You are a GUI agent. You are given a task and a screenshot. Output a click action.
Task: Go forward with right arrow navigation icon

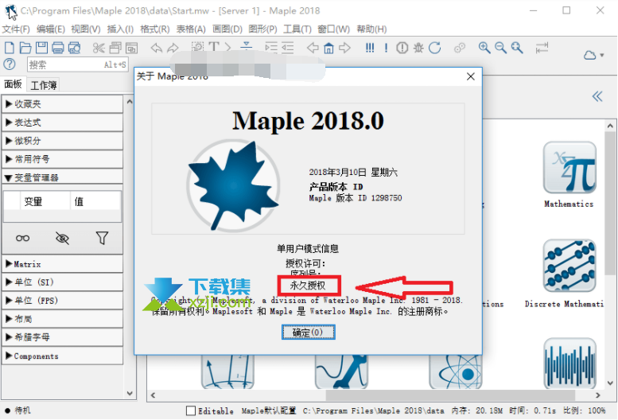[345, 48]
